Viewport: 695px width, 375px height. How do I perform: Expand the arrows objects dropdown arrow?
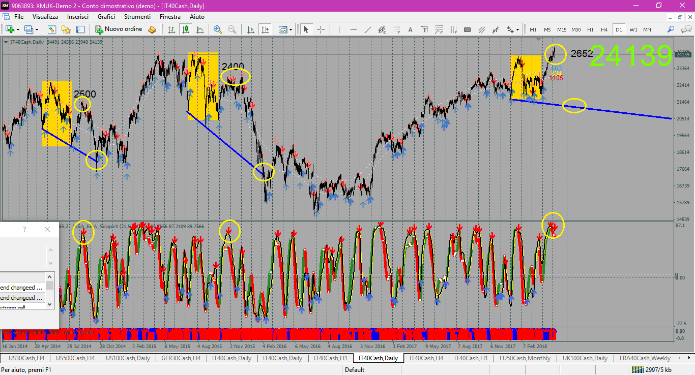(x=517, y=29)
